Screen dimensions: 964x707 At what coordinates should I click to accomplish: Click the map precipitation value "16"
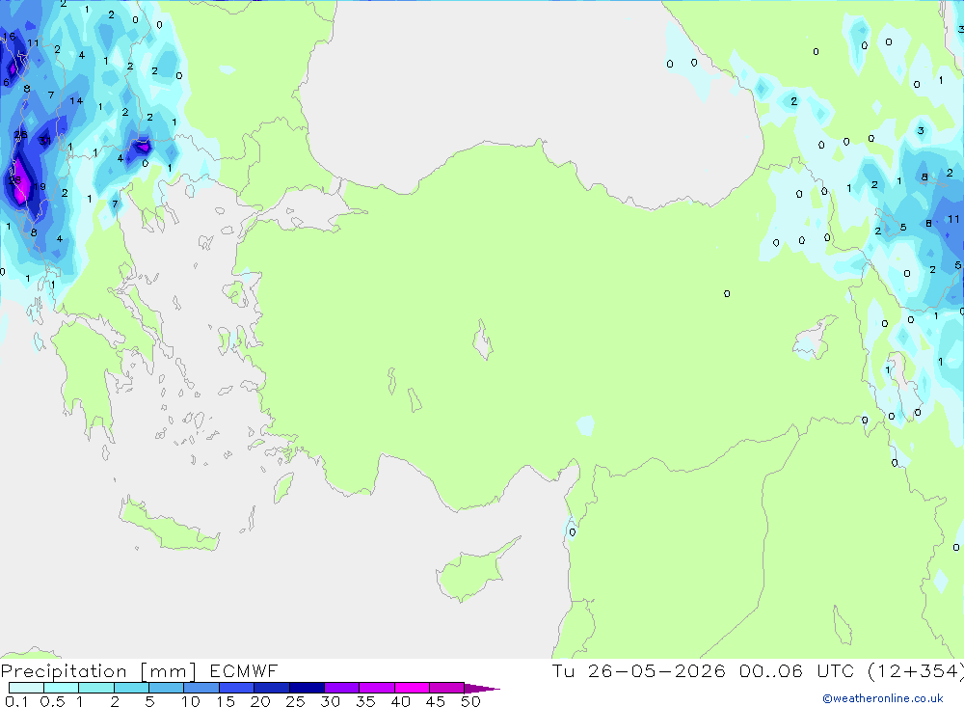tap(9, 37)
